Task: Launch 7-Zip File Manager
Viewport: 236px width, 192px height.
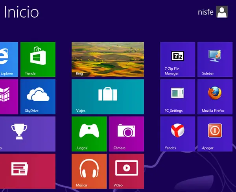Action: click(x=178, y=59)
